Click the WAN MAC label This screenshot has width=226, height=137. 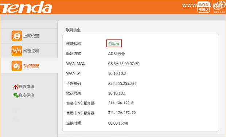[76, 63]
